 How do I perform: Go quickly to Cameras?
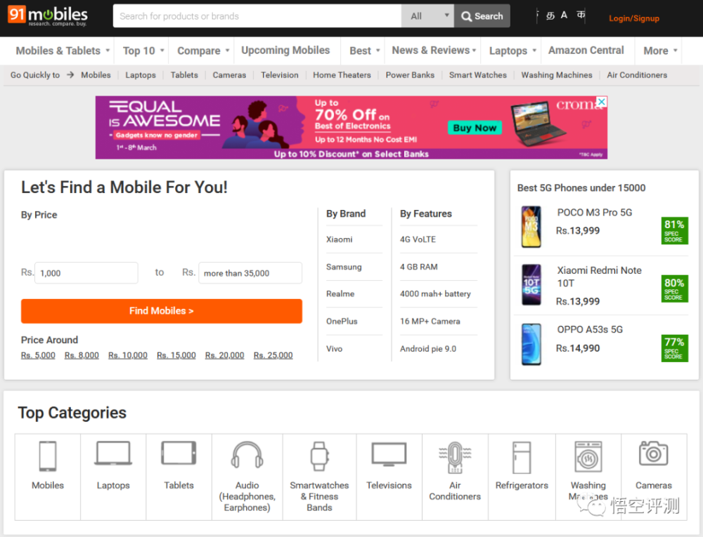click(229, 74)
